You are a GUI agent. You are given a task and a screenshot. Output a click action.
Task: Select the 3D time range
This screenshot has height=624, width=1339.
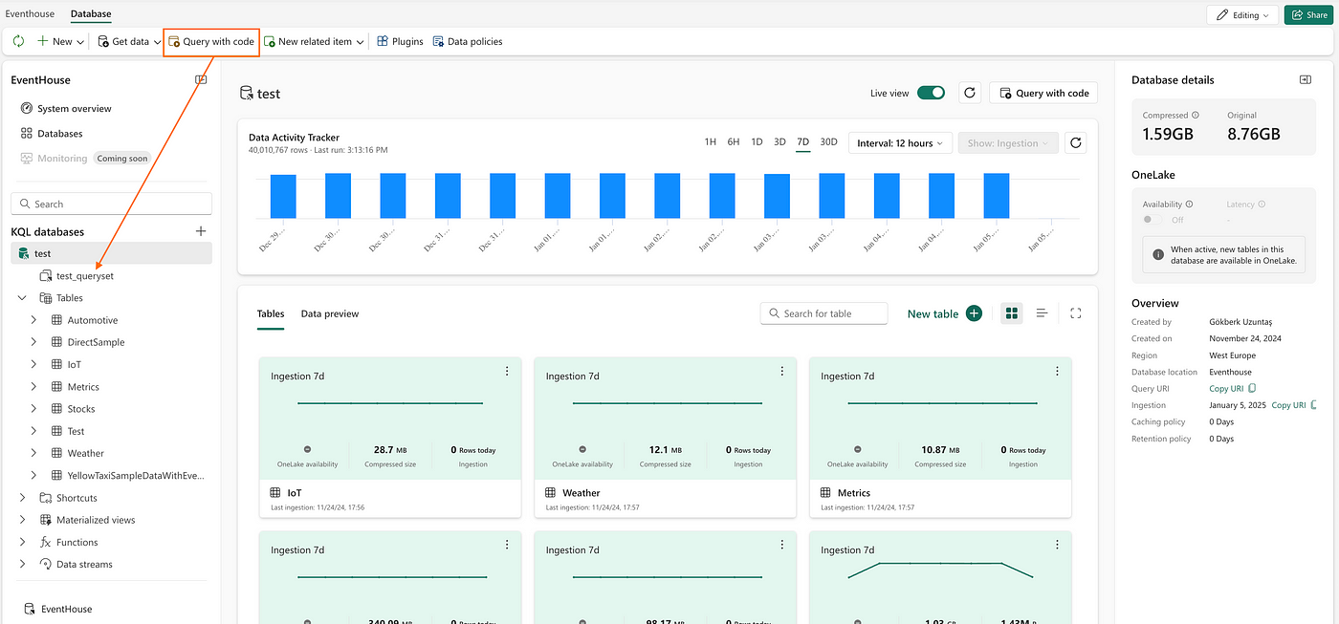(779, 142)
